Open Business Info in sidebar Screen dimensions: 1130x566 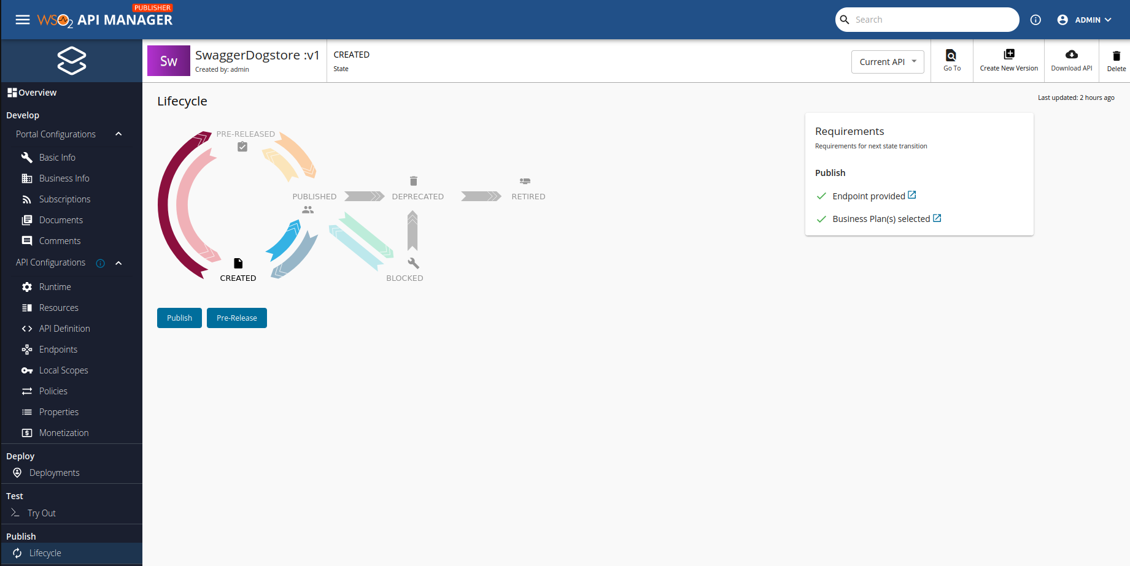pyautogui.click(x=64, y=178)
